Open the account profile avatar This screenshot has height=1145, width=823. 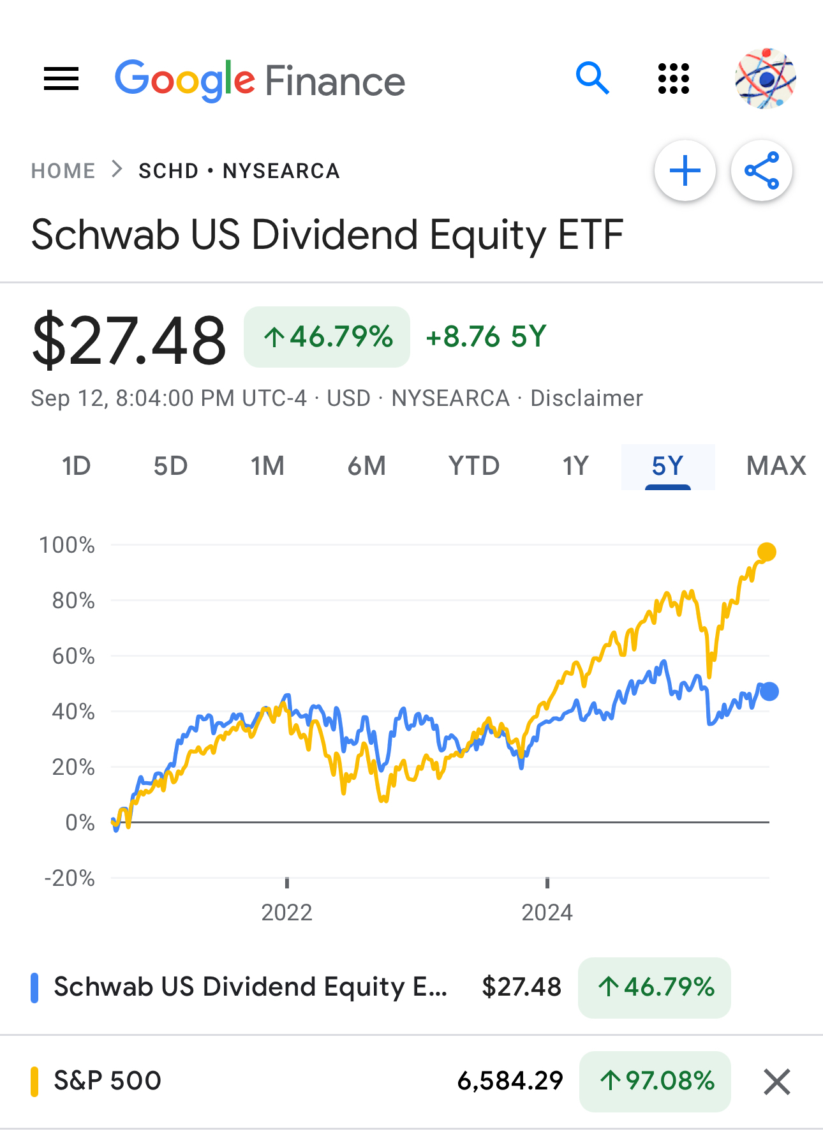click(x=765, y=79)
